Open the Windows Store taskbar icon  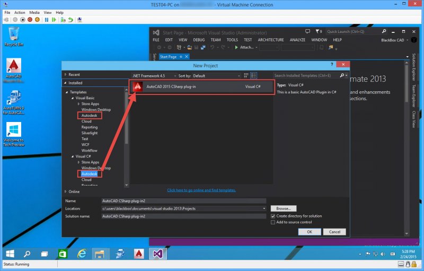click(63, 253)
